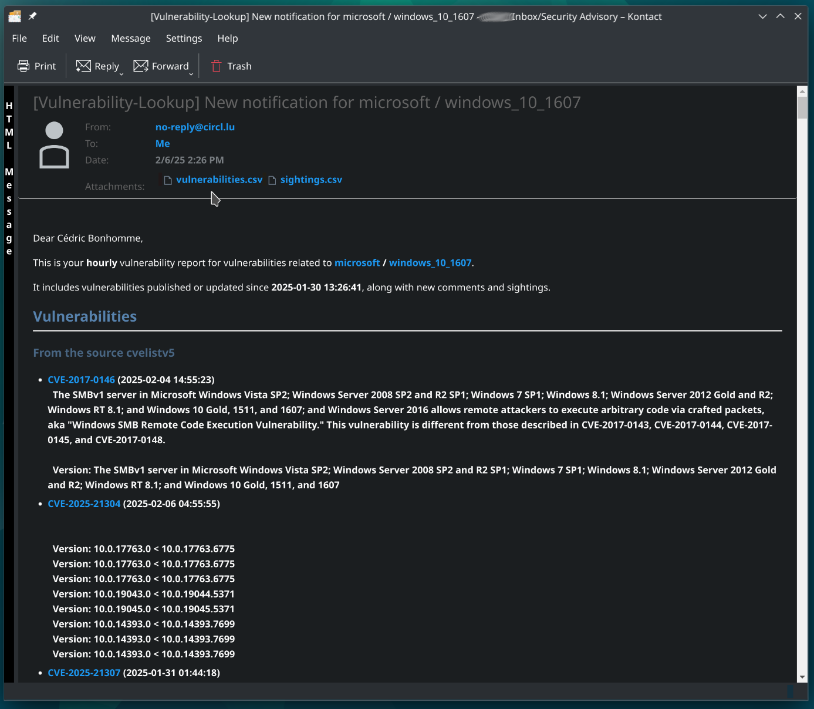Open the Edit menu
814x709 pixels.
pos(50,38)
